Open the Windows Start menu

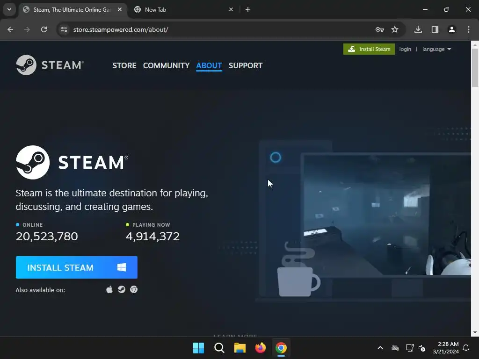pyautogui.click(x=198, y=348)
